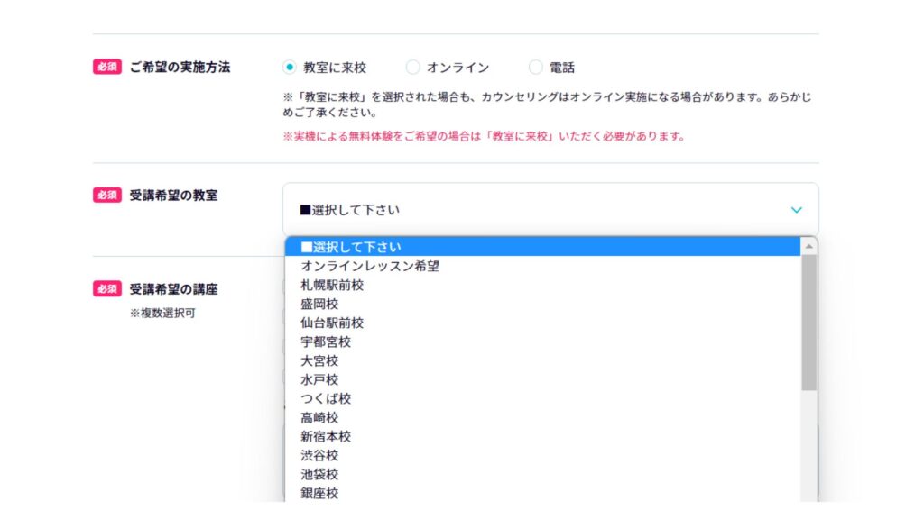The image size is (924, 519).
Task: Select 大宮校 classroom option
Action: click(542, 360)
